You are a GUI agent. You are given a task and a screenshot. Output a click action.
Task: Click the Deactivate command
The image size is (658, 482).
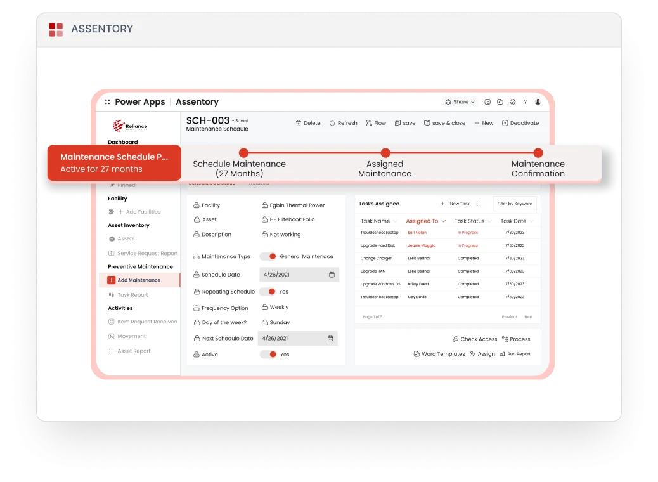coord(520,123)
